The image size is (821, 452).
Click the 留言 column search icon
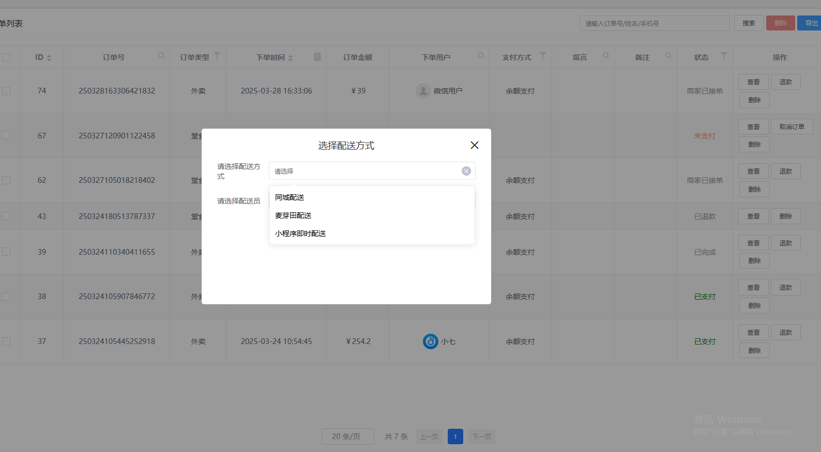[x=606, y=56]
